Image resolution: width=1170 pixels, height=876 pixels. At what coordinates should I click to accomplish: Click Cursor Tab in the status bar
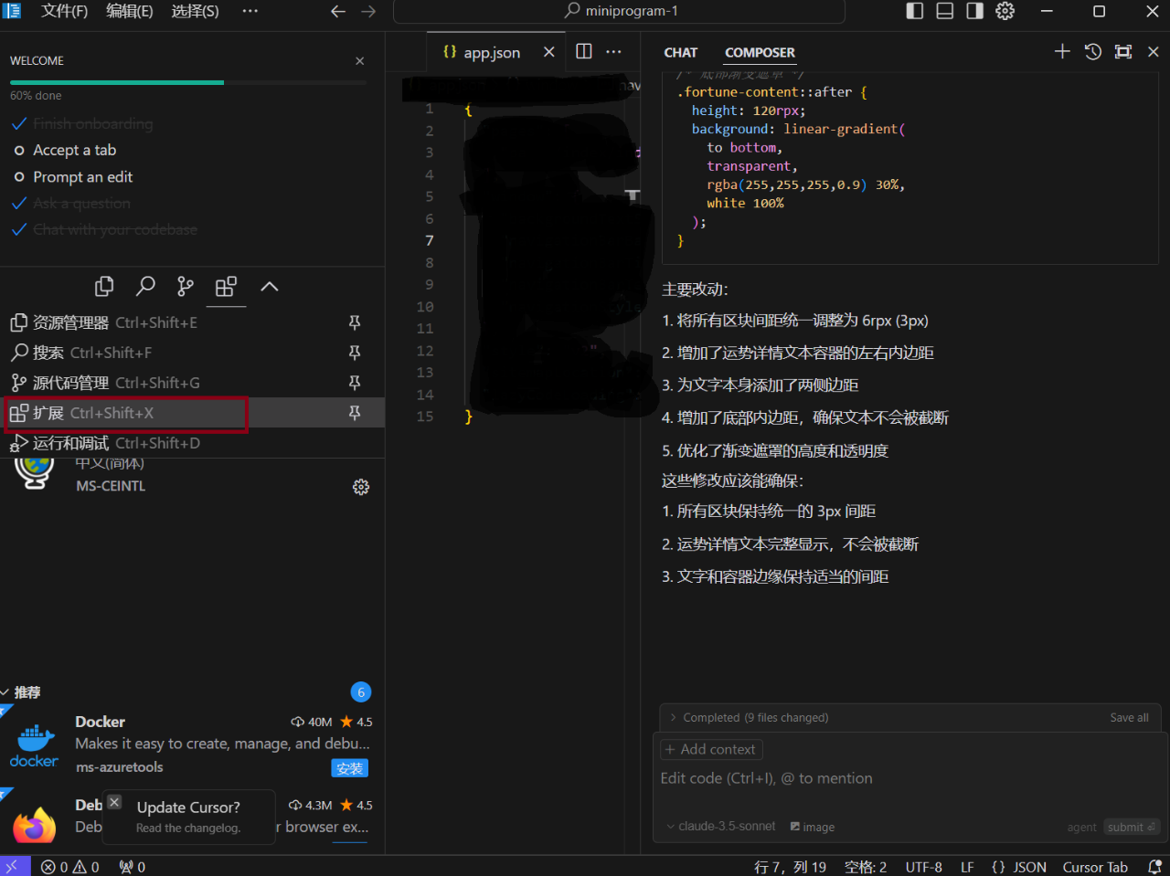(1095, 866)
